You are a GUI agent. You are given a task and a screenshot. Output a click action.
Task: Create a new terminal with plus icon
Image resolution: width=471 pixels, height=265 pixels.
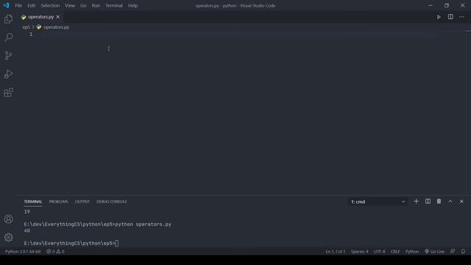click(x=416, y=201)
